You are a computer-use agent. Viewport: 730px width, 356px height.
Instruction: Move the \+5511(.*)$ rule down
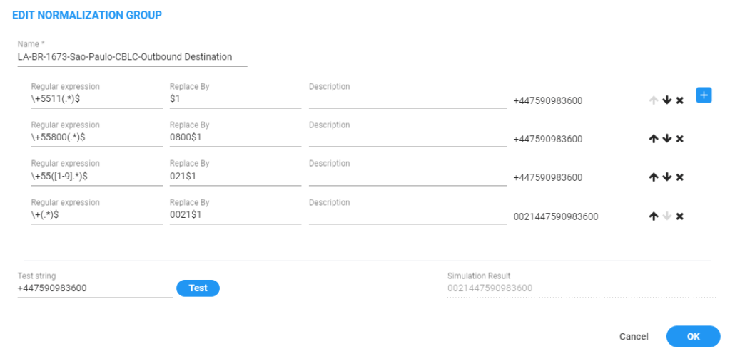[x=666, y=100]
